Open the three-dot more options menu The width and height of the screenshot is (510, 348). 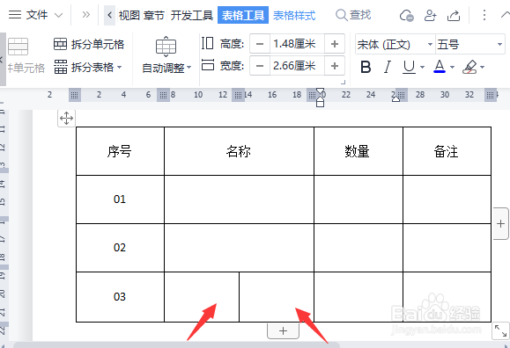tap(484, 15)
